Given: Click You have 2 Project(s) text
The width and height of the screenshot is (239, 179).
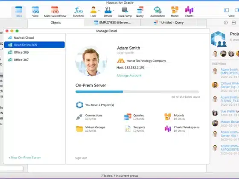Looking at the screenshot, I should pos(99,105).
